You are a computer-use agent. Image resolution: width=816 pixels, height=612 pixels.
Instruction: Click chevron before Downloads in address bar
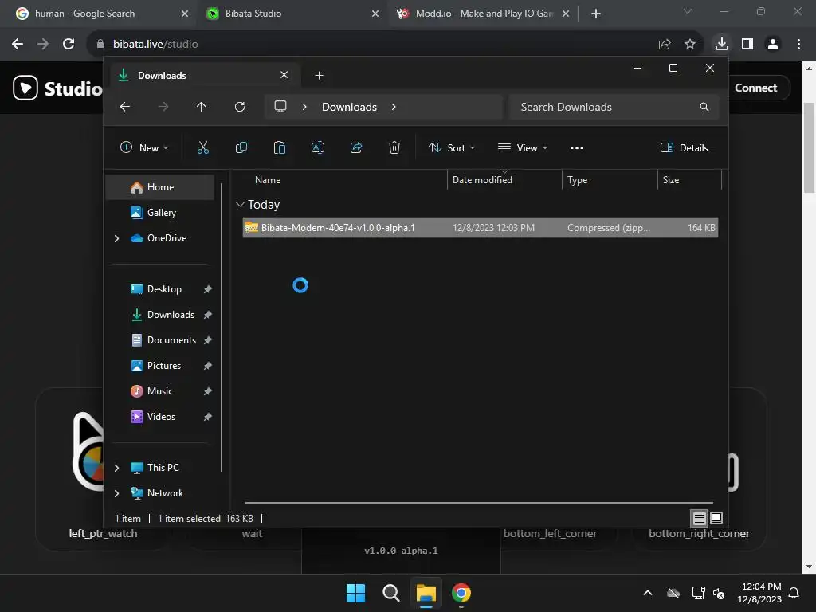point(304,107)
